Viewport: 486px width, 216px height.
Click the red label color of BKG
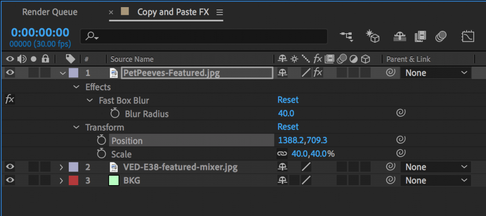[74, 180]
